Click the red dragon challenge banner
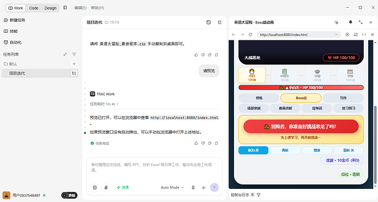378x202 pixels. [x=301, y=126]
